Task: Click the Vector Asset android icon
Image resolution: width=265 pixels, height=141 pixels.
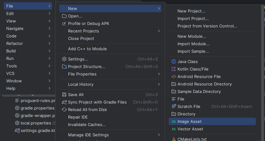Action: [173, 129]
